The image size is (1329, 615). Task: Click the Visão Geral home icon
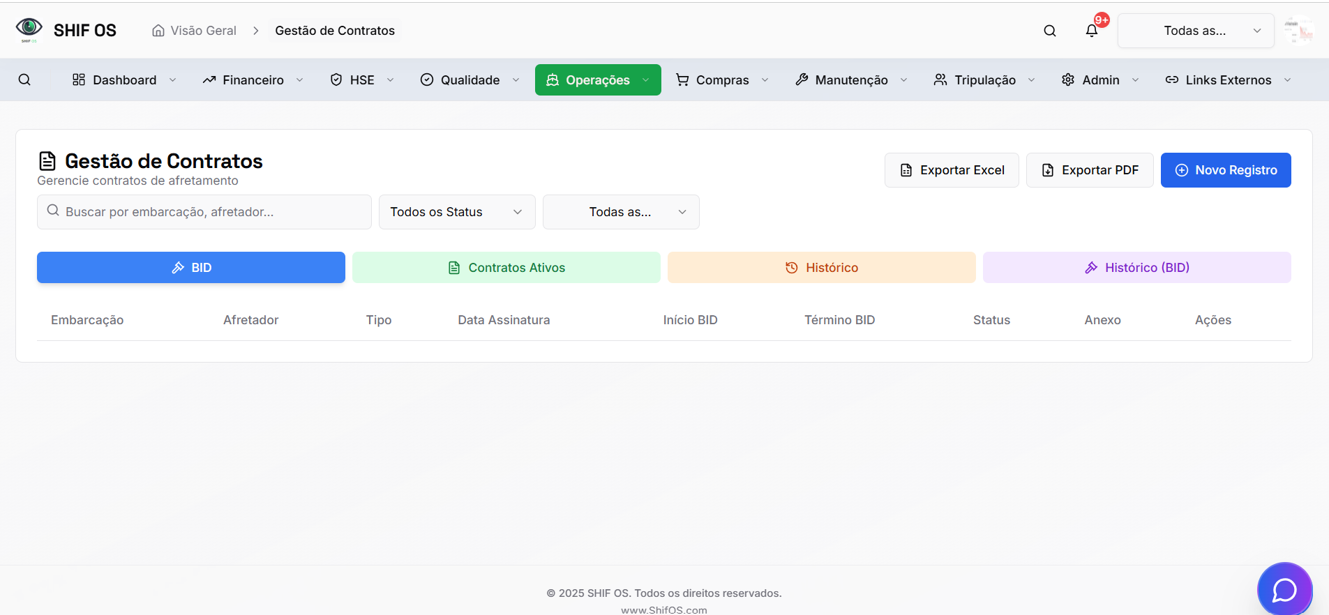coord(158,31)
